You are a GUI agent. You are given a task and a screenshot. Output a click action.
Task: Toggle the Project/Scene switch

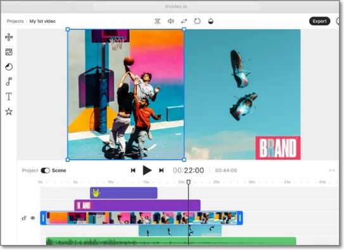tap(46, 170)
